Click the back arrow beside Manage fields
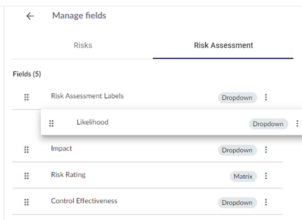The width and height of the screenshot is (302, 220). pyautogui.click(x=30, y=16)
